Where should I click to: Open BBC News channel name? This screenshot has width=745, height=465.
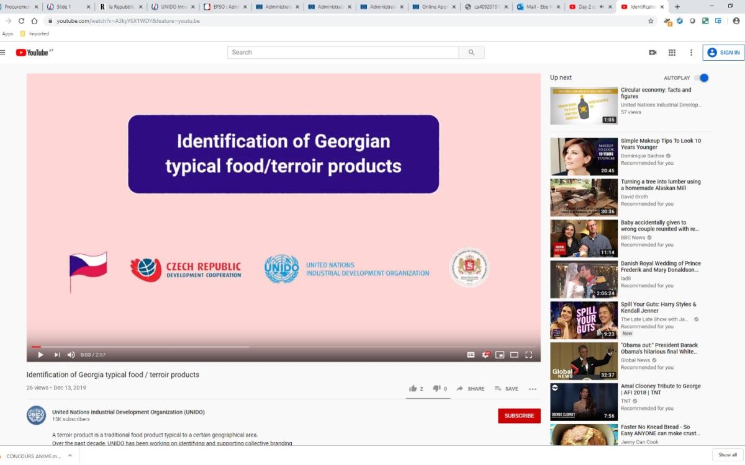click(x=633, y=237)
